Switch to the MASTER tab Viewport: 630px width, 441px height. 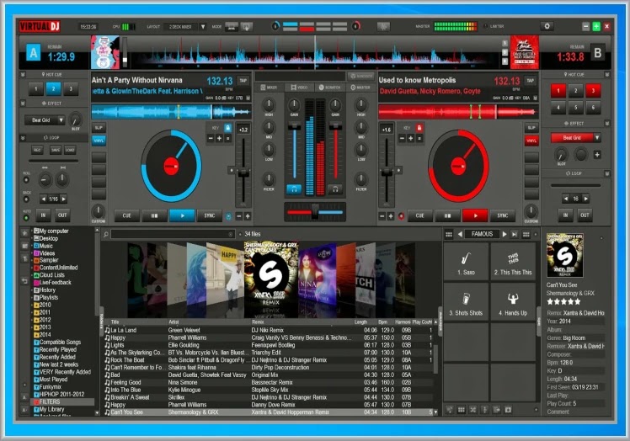[x=360, y=88]
